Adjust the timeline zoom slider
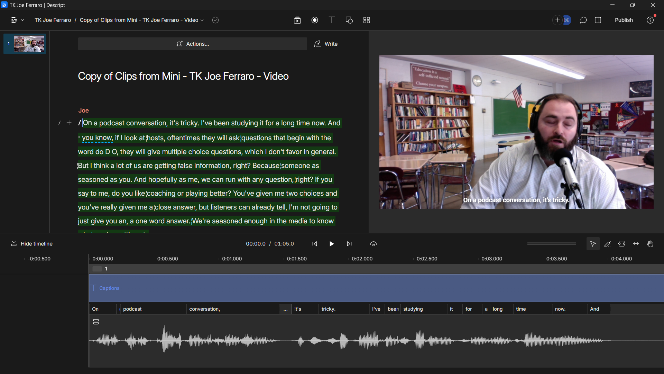Screen dimensions: 664x374 click(x=551, y=244)
